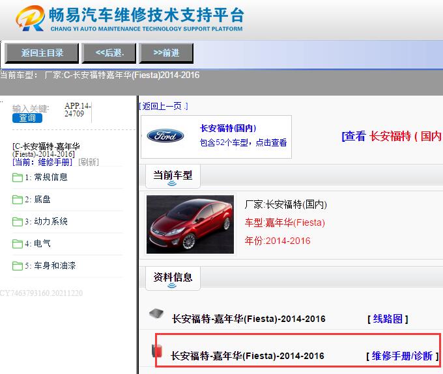Screen dimensions: 443x374
Task: Expand tree item 5: 车身和油漆
Action: (x=50, y=265)
